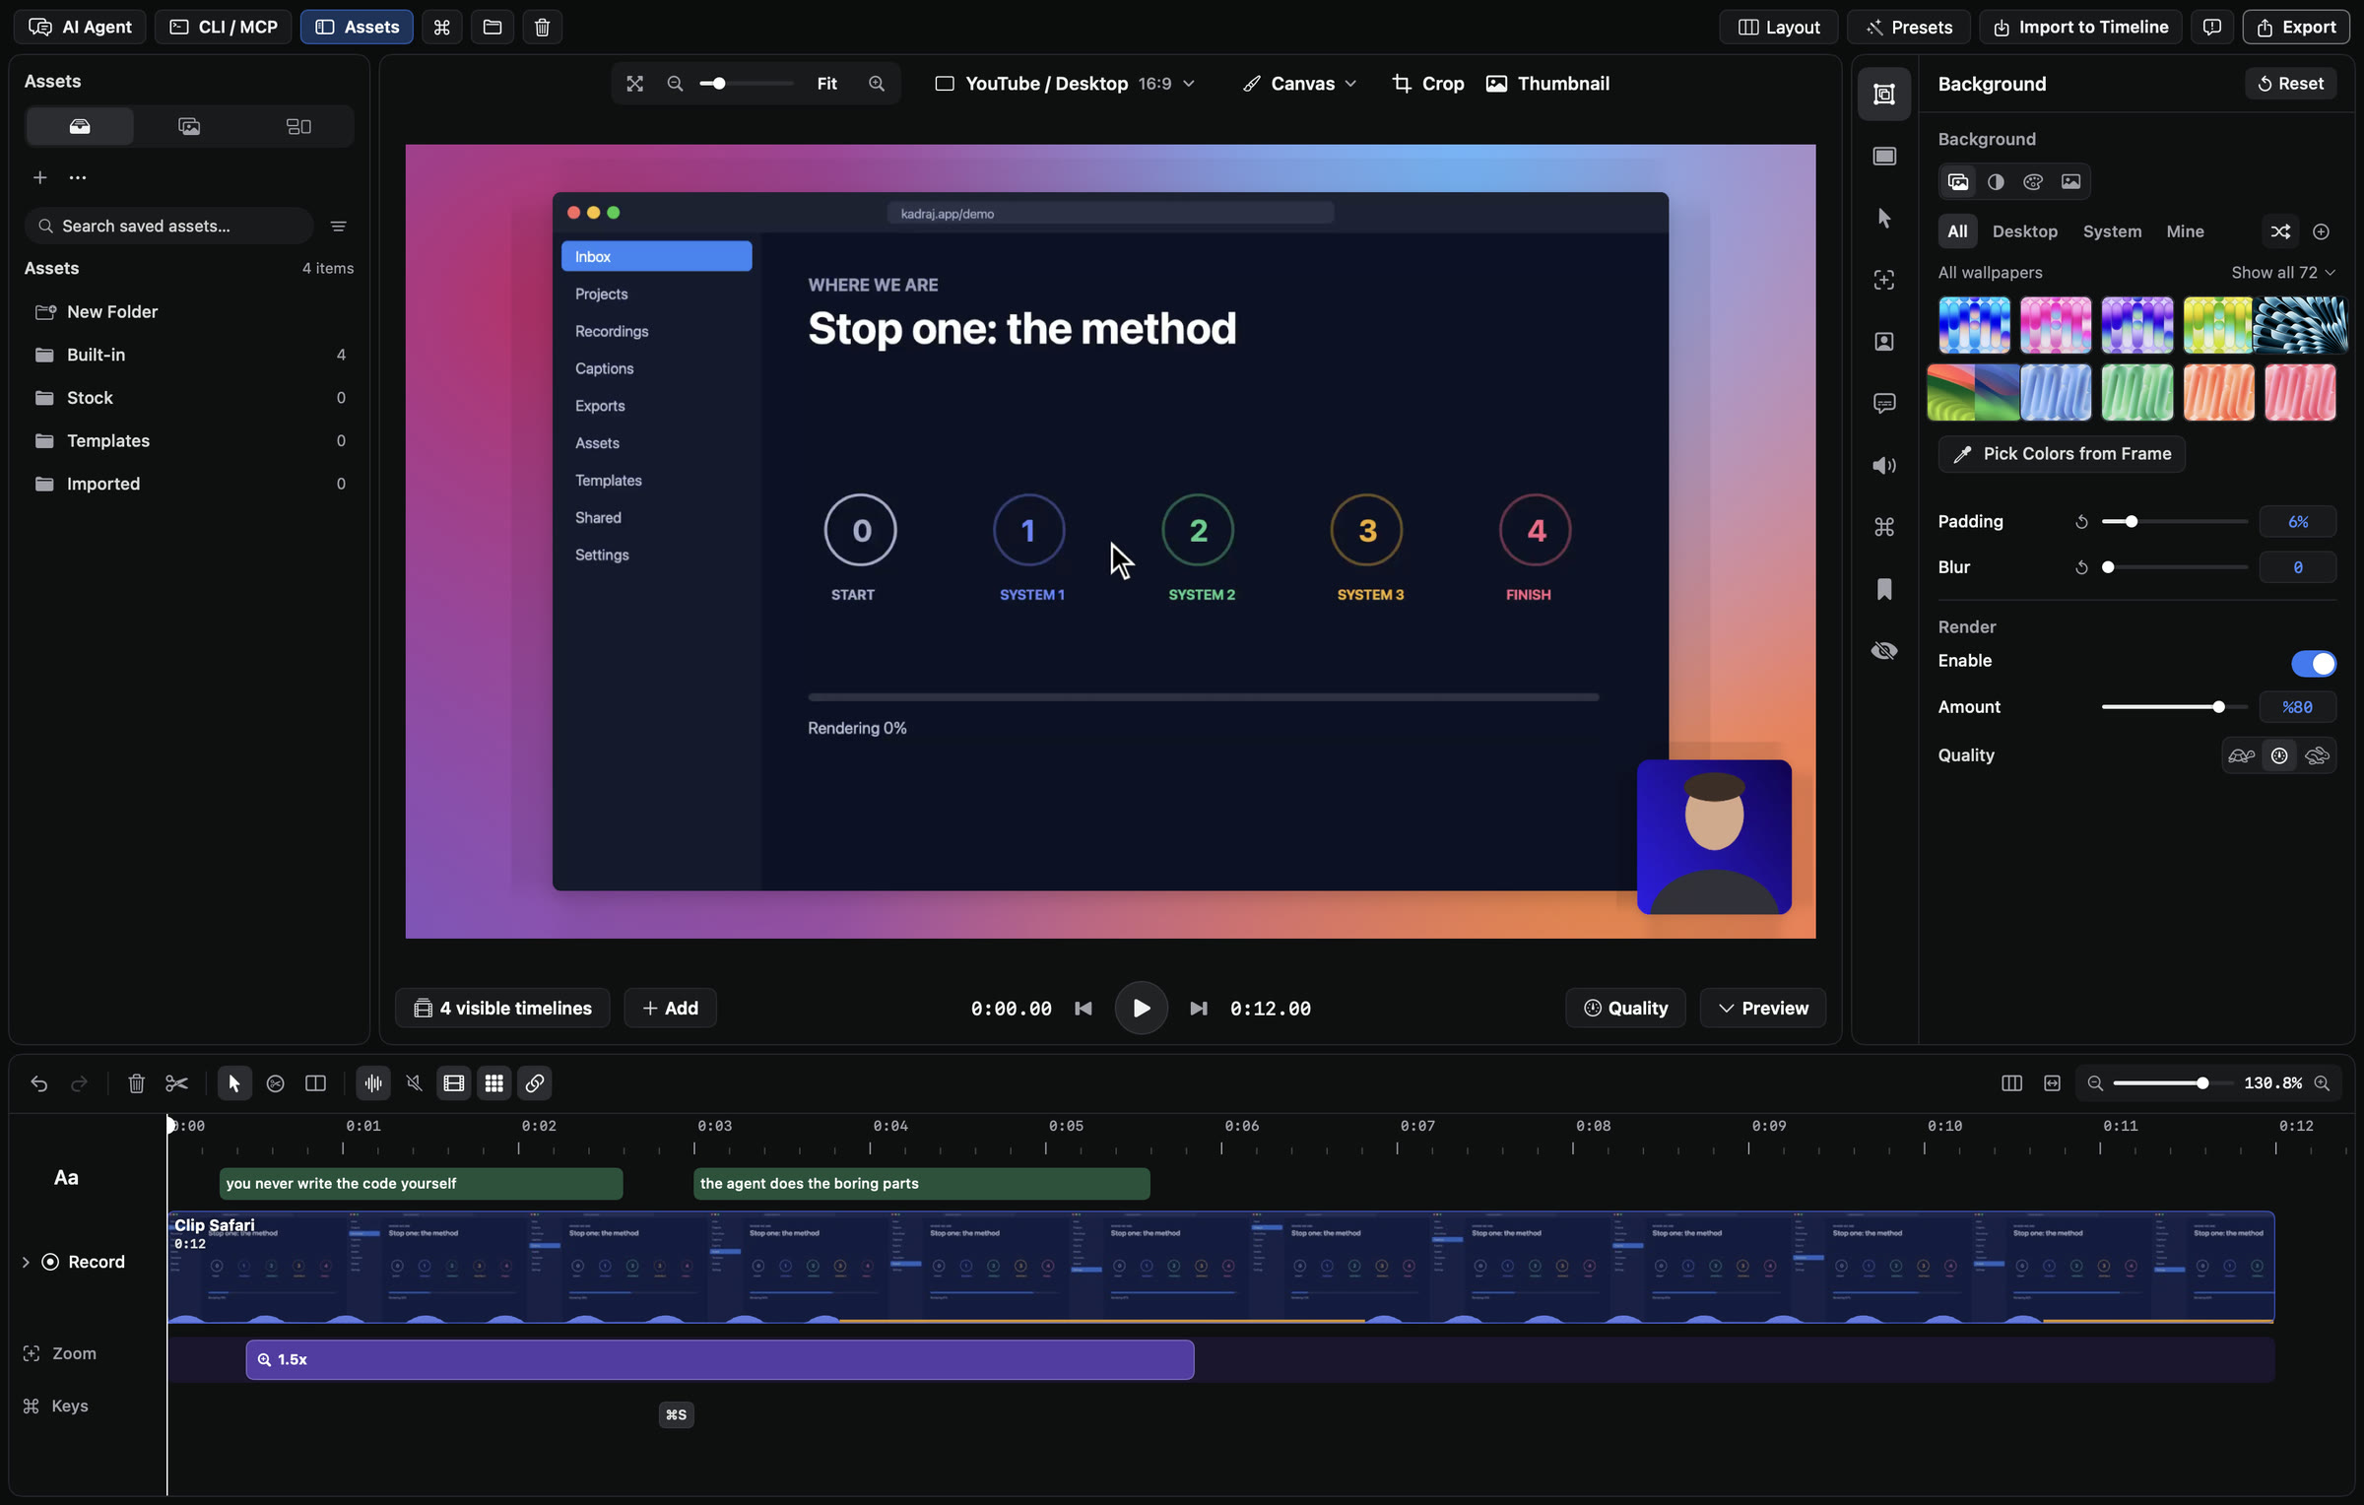
Task: Open the feedback message icon next to Export
Action: [x=2212, y=27]
